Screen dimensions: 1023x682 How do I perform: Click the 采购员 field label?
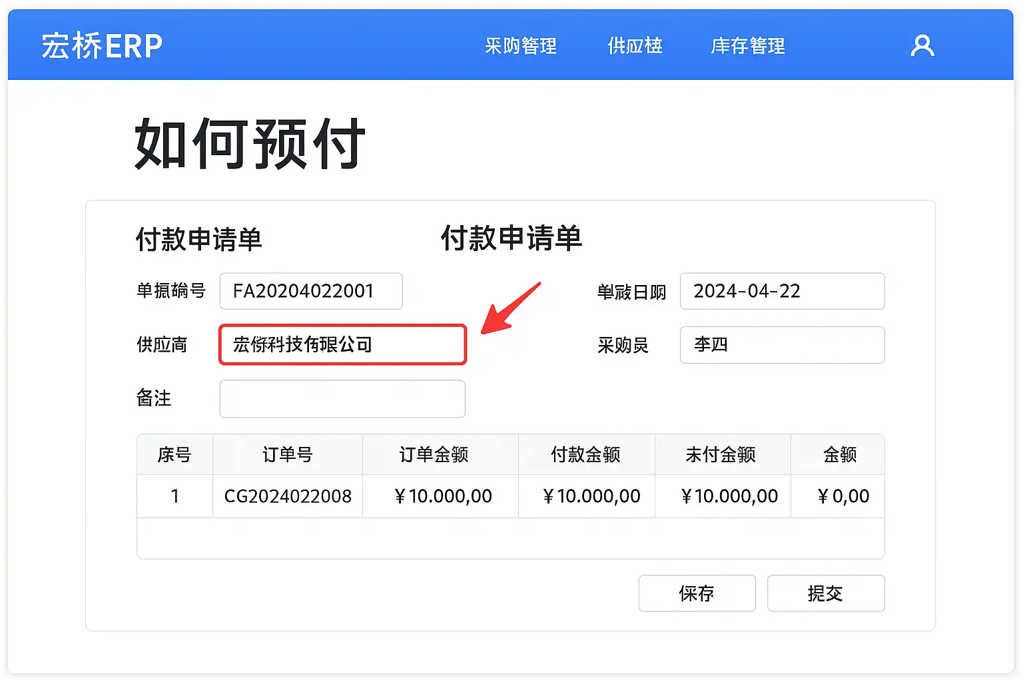(623, 346)
